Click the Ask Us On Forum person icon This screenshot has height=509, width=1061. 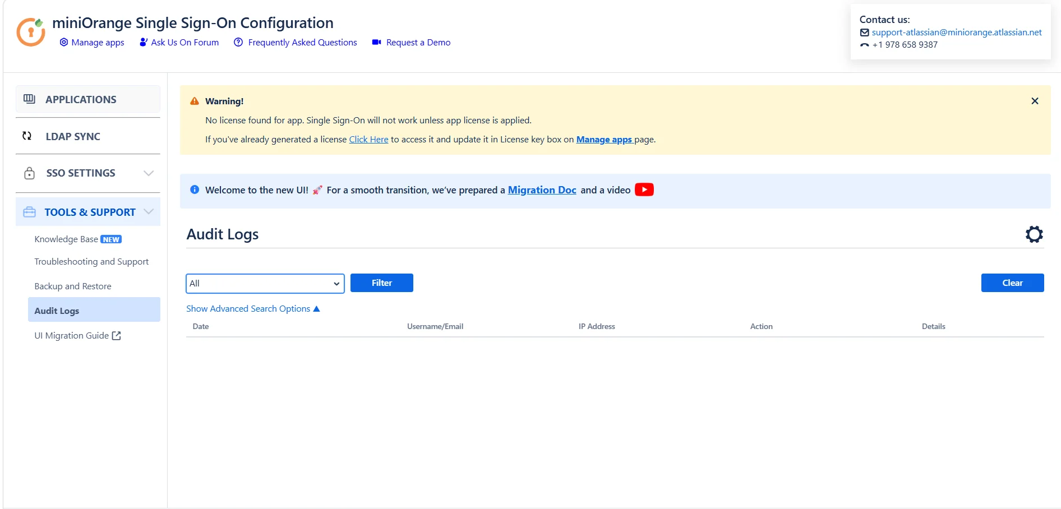(144, 43)
